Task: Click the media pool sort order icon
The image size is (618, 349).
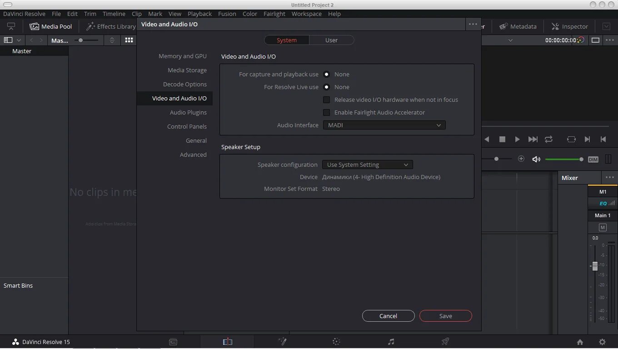Action: pos(112,40)
